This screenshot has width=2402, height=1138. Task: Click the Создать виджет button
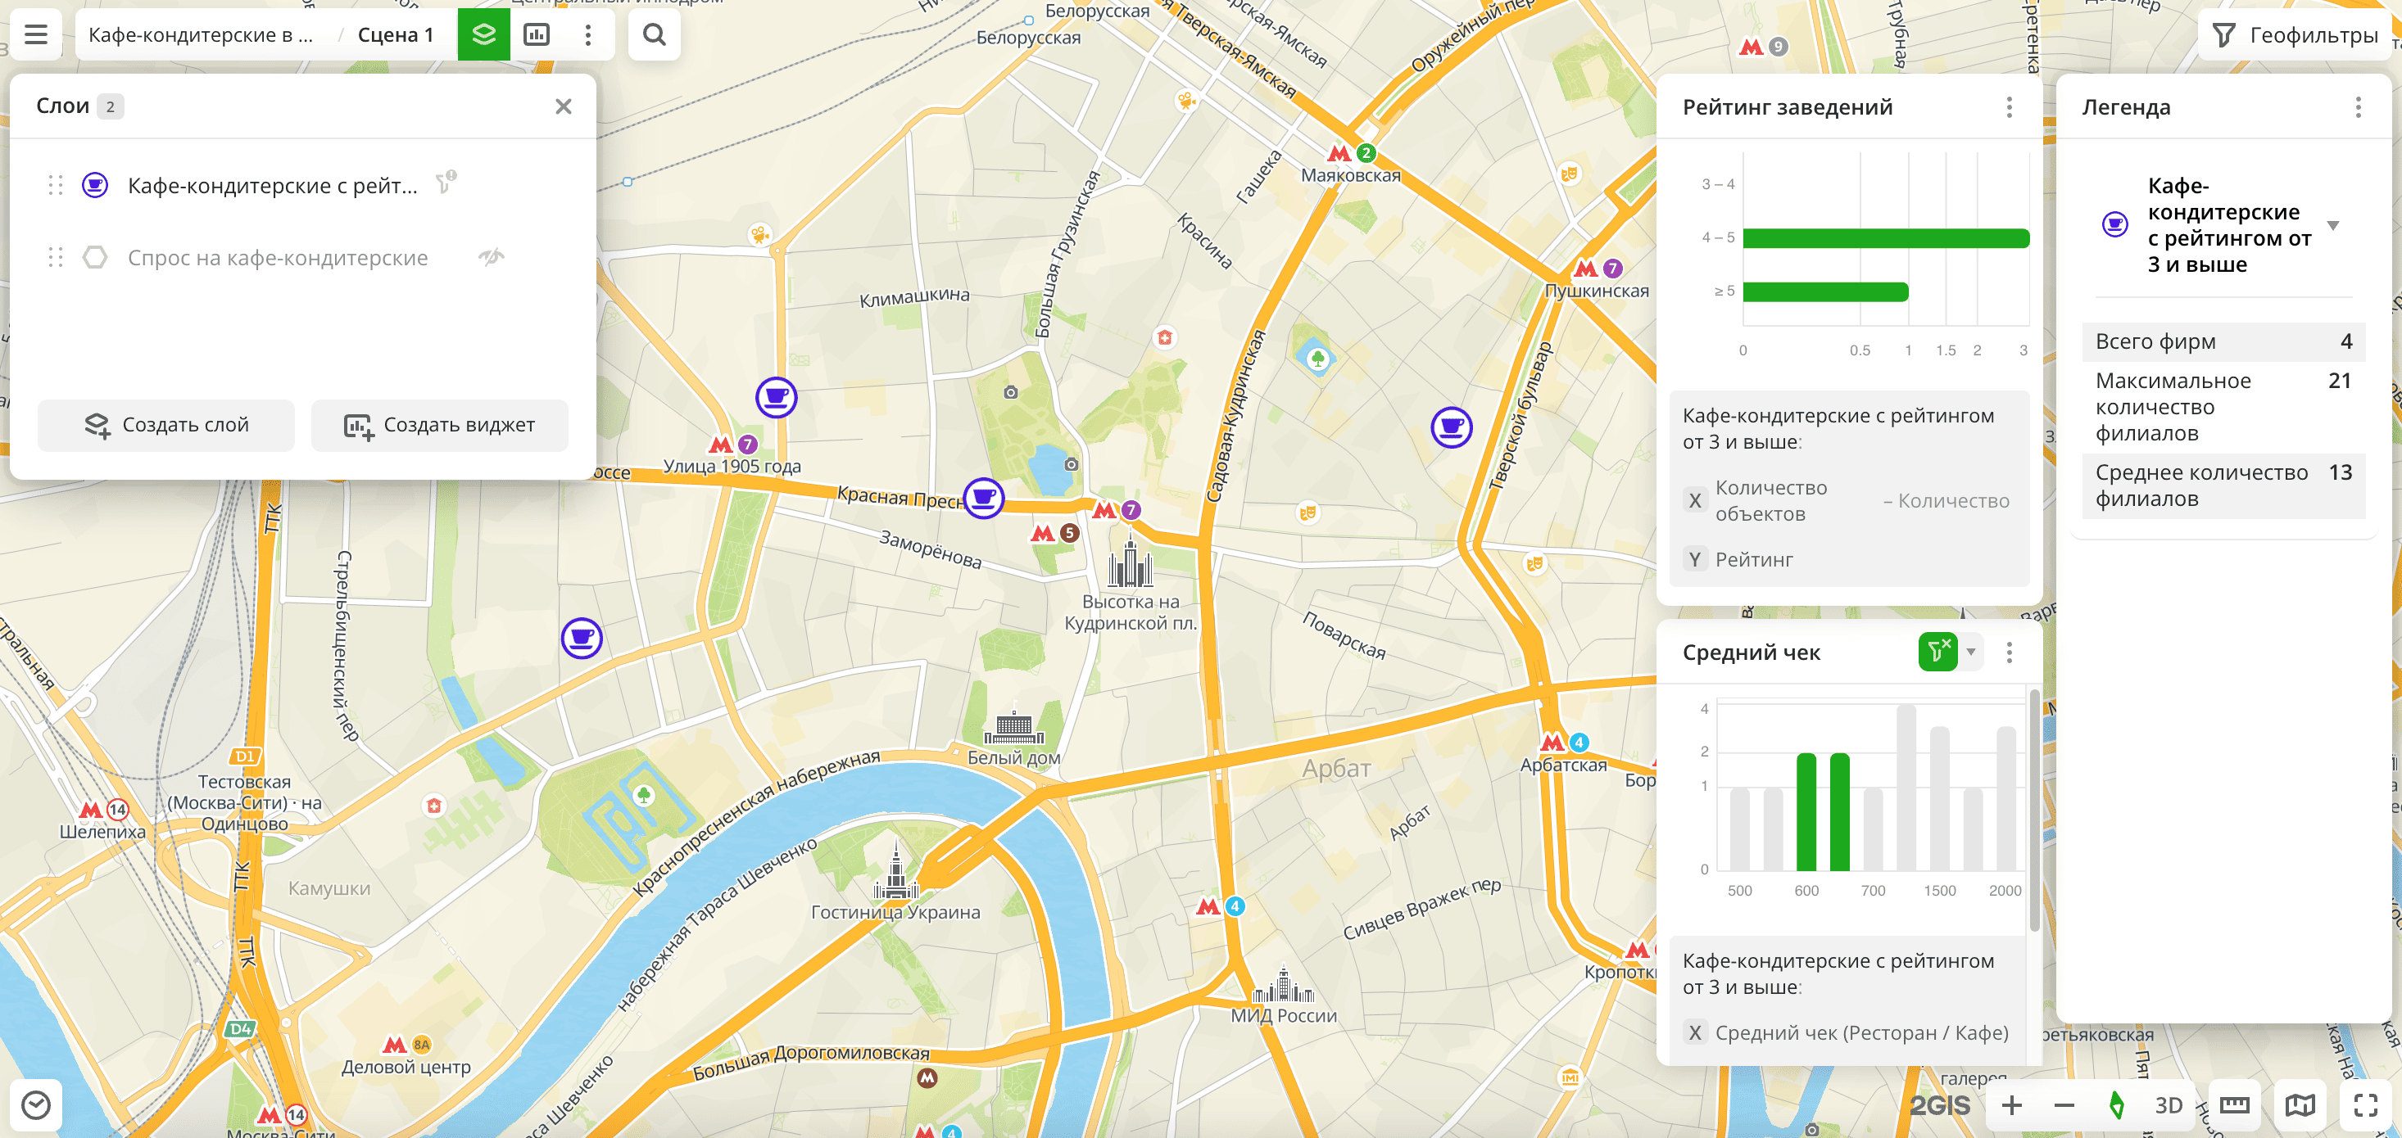coord(439,425)
